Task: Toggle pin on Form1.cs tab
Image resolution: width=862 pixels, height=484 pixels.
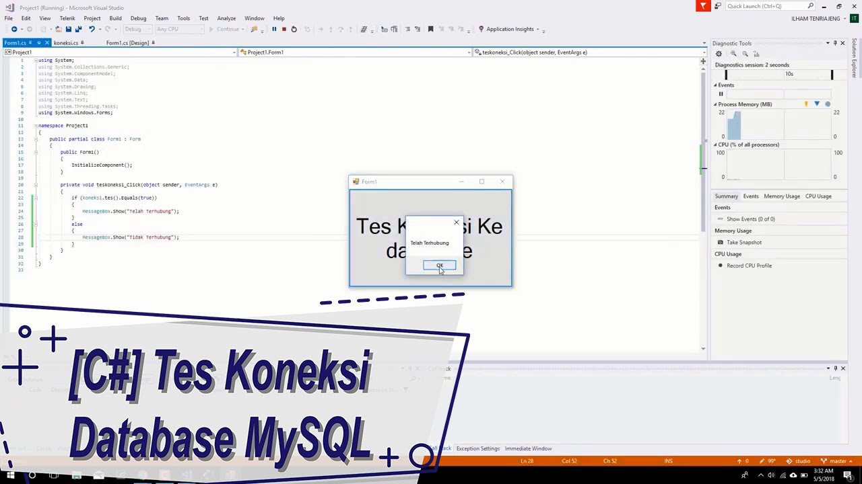Action: coord(38,43)
